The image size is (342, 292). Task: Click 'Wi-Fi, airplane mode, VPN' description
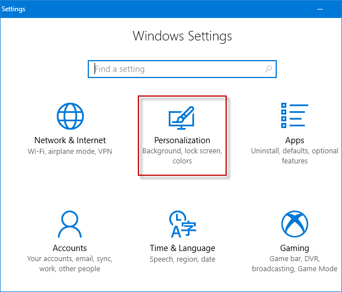[70, 152]
